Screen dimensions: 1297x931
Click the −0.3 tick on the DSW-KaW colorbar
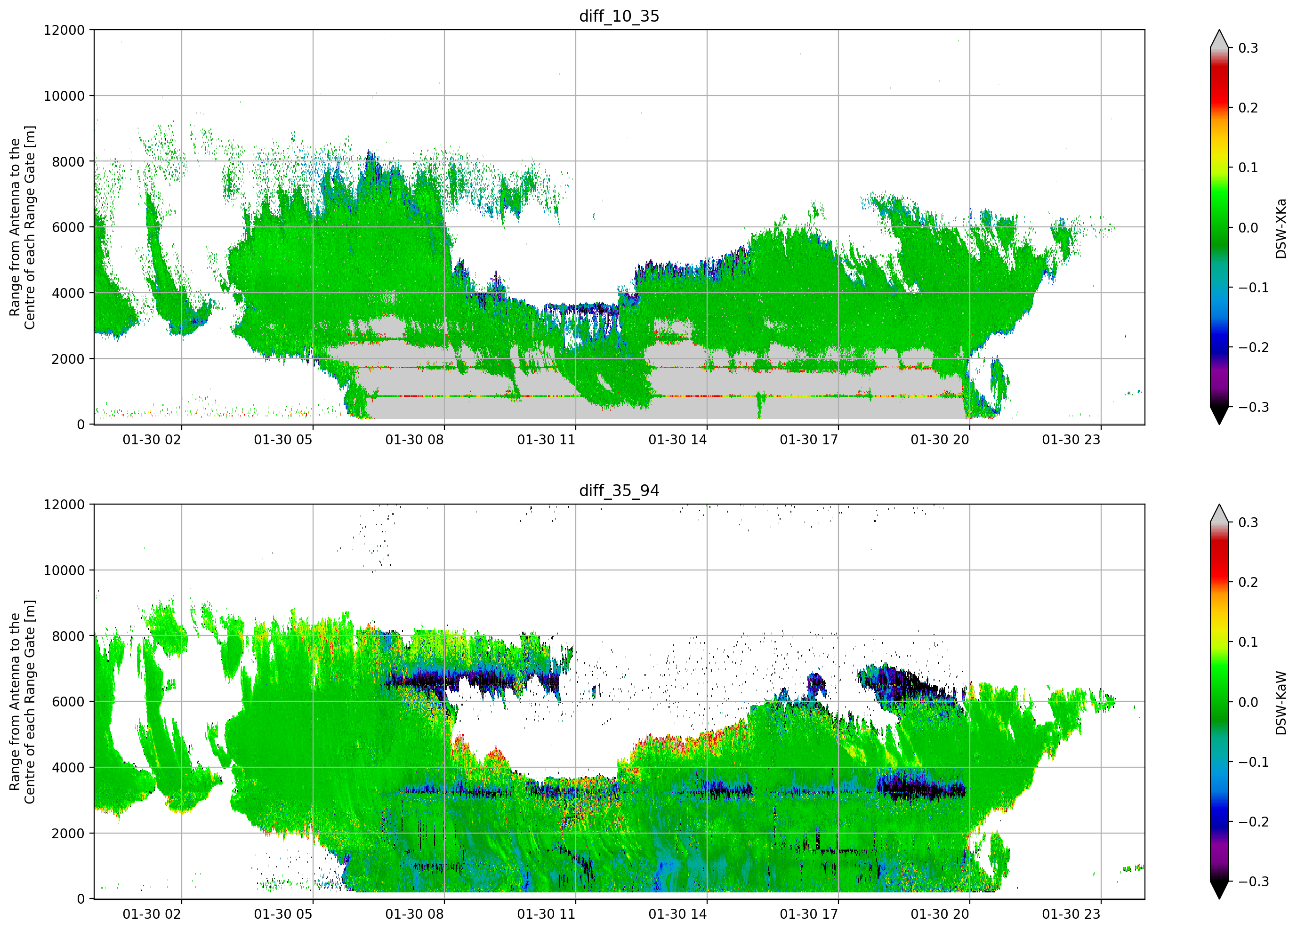point(1254,882)
